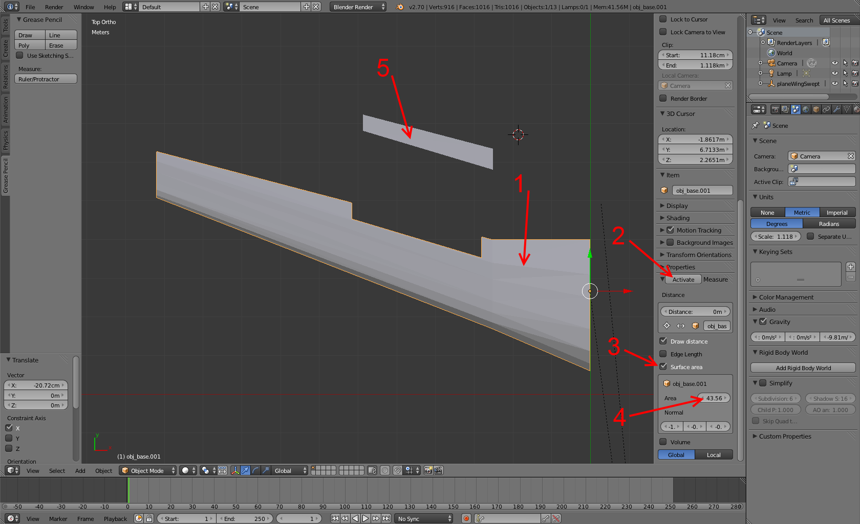
Task: Hide the Lamp object using eye icon
Action: [835, 74]
